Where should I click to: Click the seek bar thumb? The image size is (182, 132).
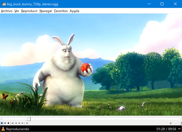[x=29, y=119]
